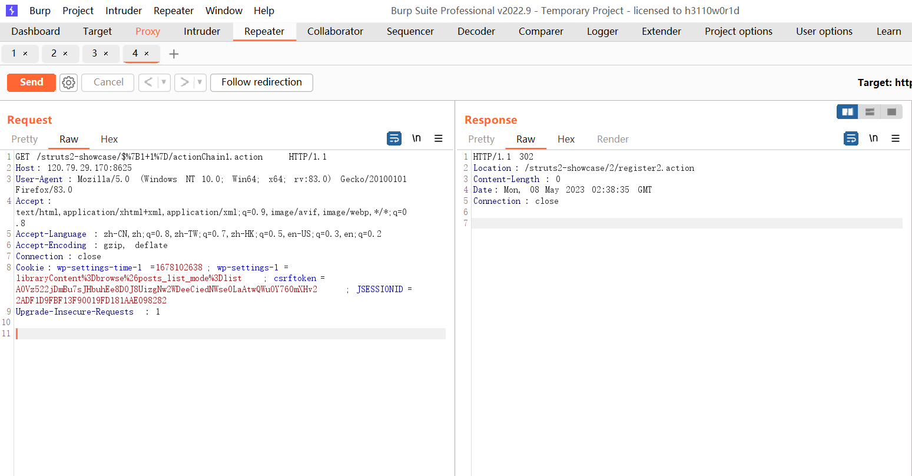The height and width of the screenshot is (476, 912).
Task: Select Pretty view in Response pane
Action: pyautogui.click(x=482, y=139)
